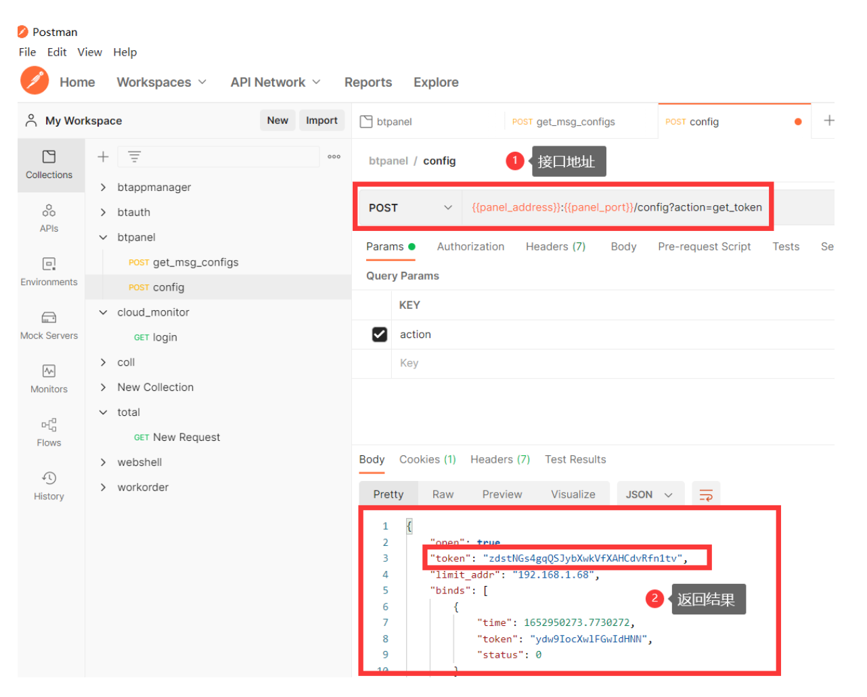Click the New button

tap(277, 121)
